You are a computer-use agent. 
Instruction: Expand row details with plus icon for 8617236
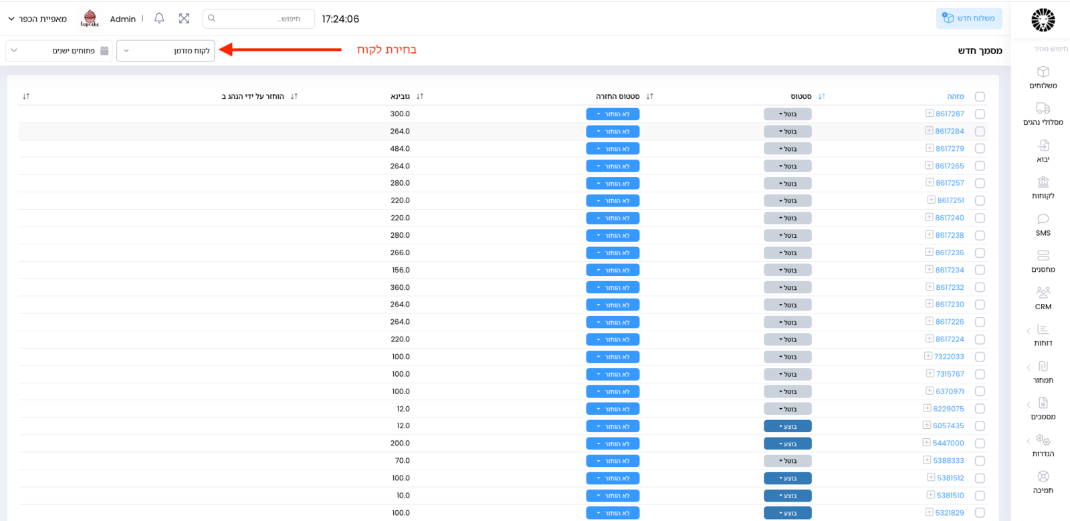pos(929,252)
